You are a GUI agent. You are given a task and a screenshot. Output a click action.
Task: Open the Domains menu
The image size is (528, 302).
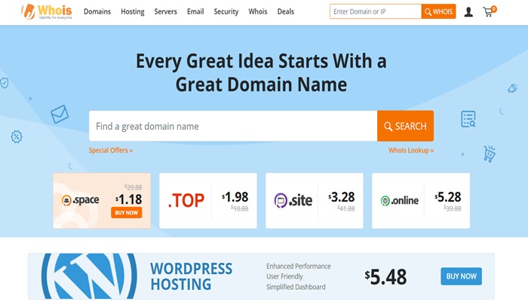(x=97, y=12)
